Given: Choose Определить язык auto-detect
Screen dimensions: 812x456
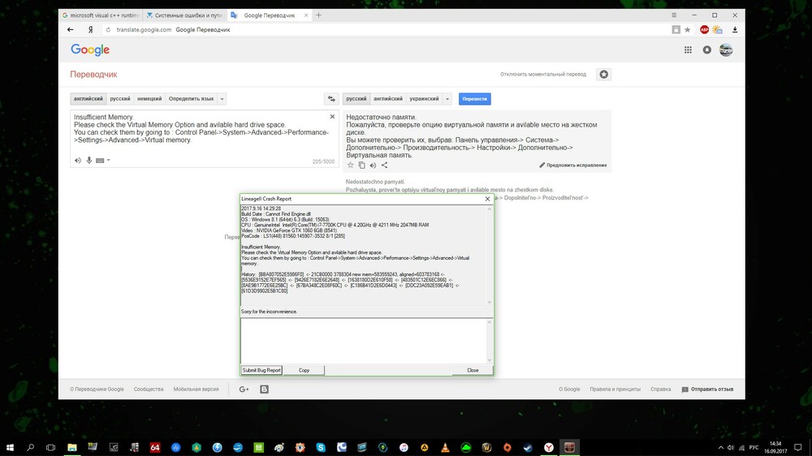Looking at the screenshot, I should click(x=191, y=99).
